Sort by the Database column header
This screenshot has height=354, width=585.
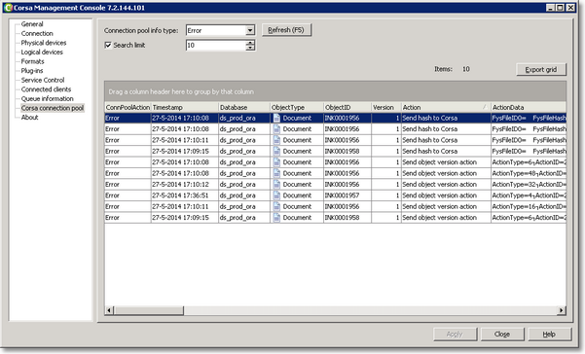coord(244,107)
